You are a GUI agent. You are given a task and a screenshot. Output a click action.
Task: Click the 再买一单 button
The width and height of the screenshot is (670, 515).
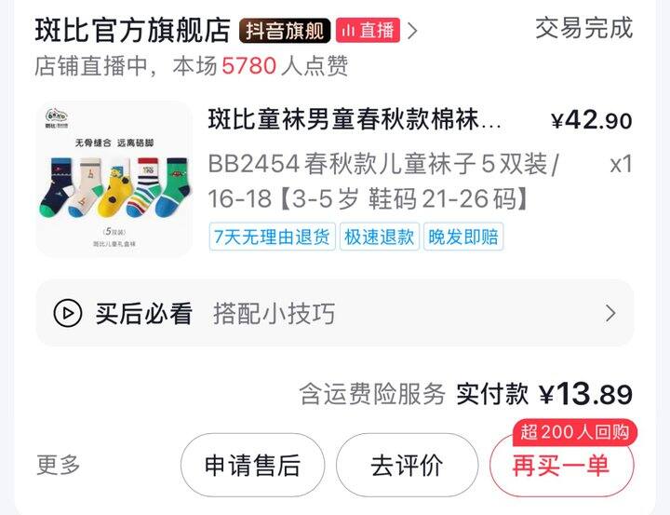coord(561,467)
